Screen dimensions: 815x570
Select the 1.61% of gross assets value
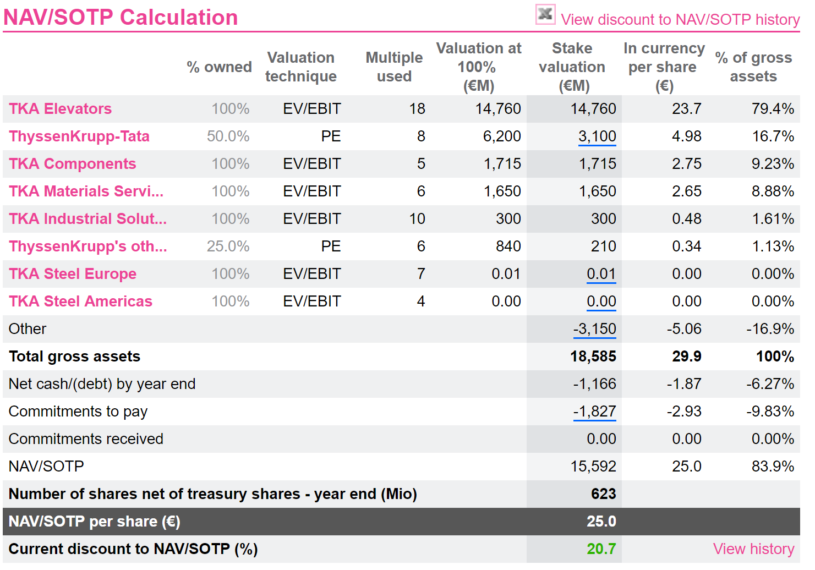tap(773, 219)
